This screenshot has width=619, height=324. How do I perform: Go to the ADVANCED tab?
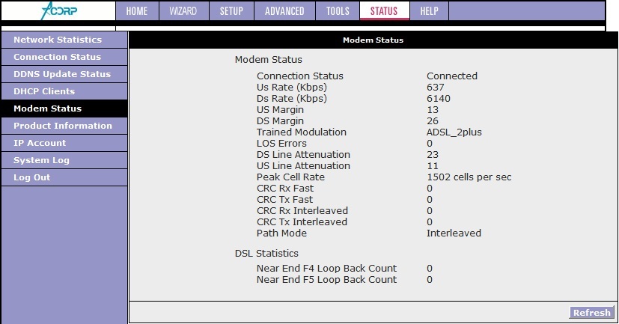(x=284, y=11)
